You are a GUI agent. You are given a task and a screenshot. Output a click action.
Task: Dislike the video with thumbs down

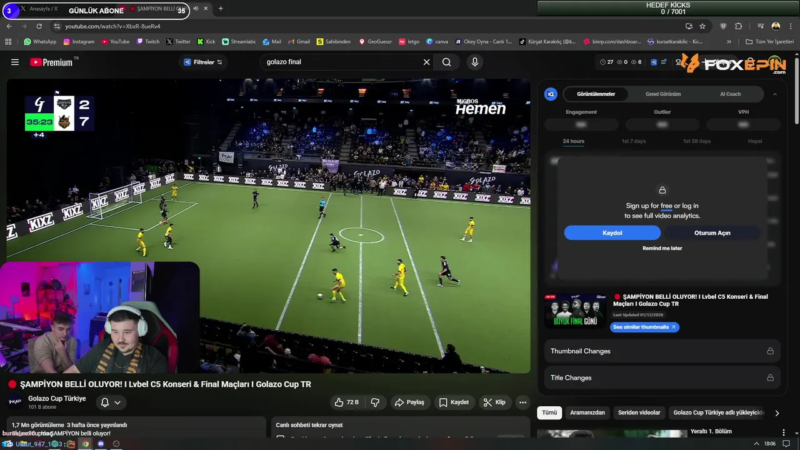(x=376, y=402)
